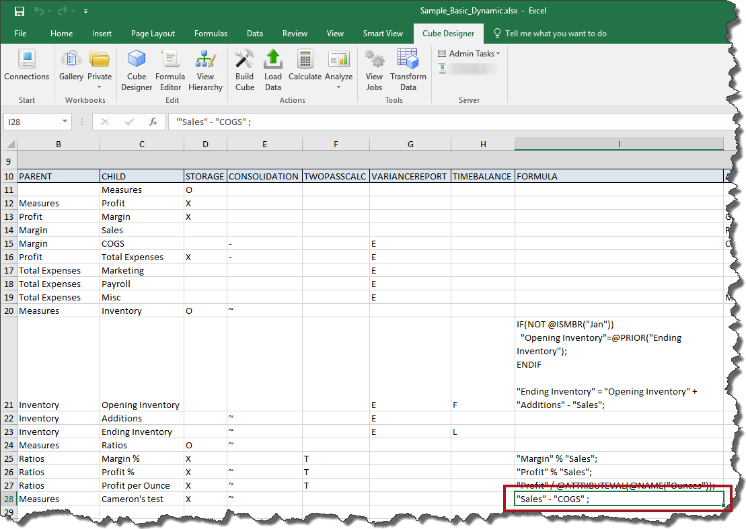Select the column I header
The image size is (746, 529).
pos(619,144)
